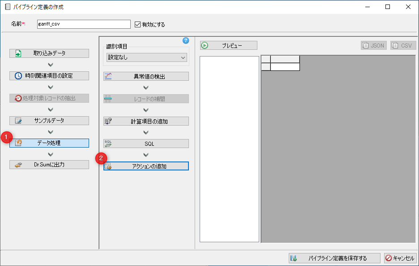Open the 識別項目 dropdown showing 設定なし
The image size is (419, 266).
[147, 57]
